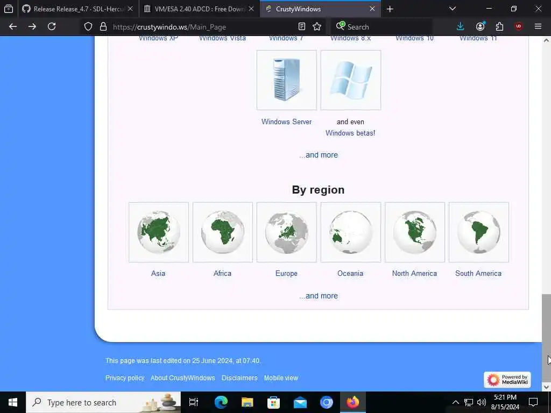The height and width of the screenshot is (413, 551).
Task: Toggle reader view icon in address bar
Action: 301,27
